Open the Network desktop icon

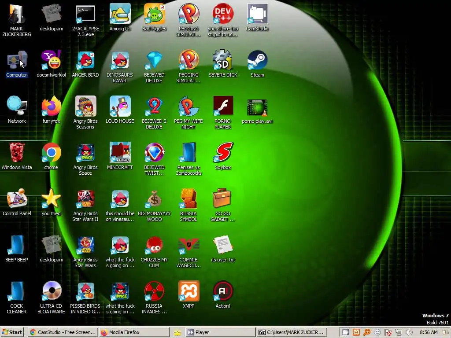click(x=17, y=110)
